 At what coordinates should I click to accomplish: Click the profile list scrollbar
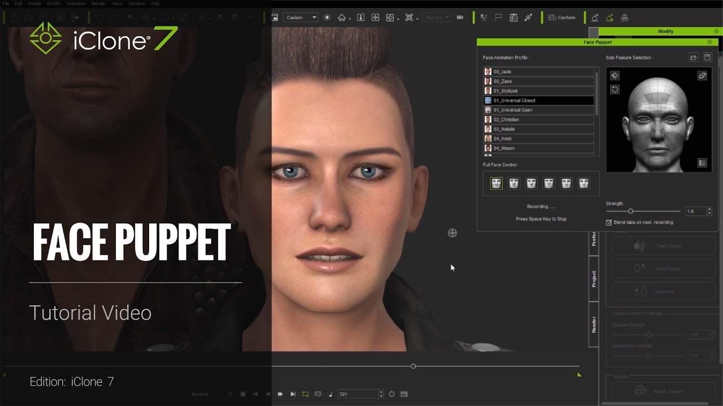[x=597, y=94]
